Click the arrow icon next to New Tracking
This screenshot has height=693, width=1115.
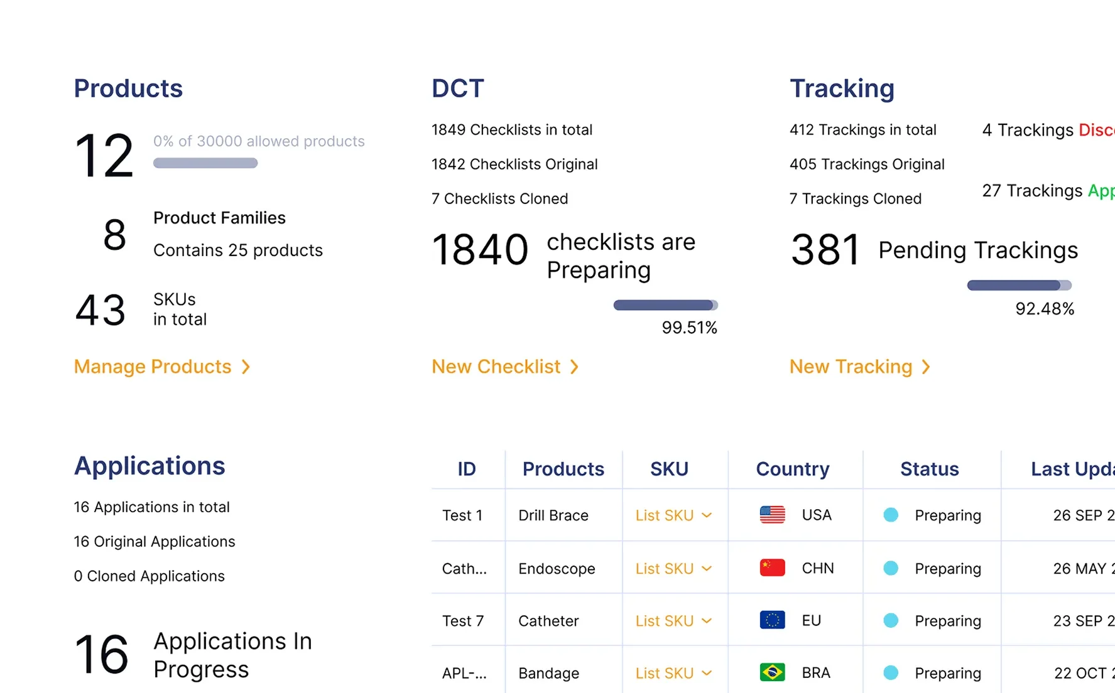[926, 367]
